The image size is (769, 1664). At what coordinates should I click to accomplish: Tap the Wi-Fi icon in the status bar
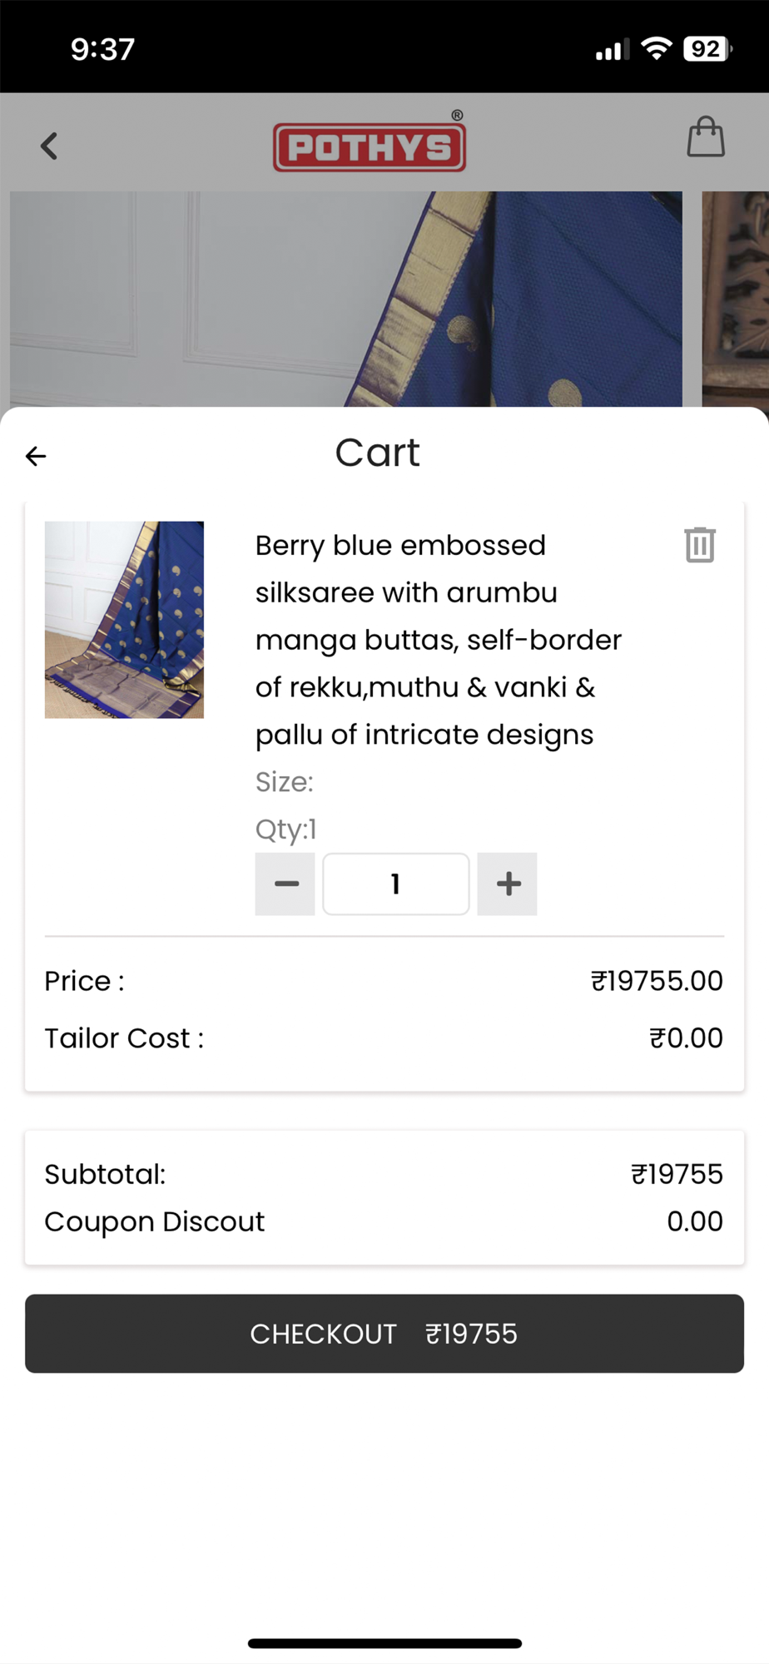(657, 49)
